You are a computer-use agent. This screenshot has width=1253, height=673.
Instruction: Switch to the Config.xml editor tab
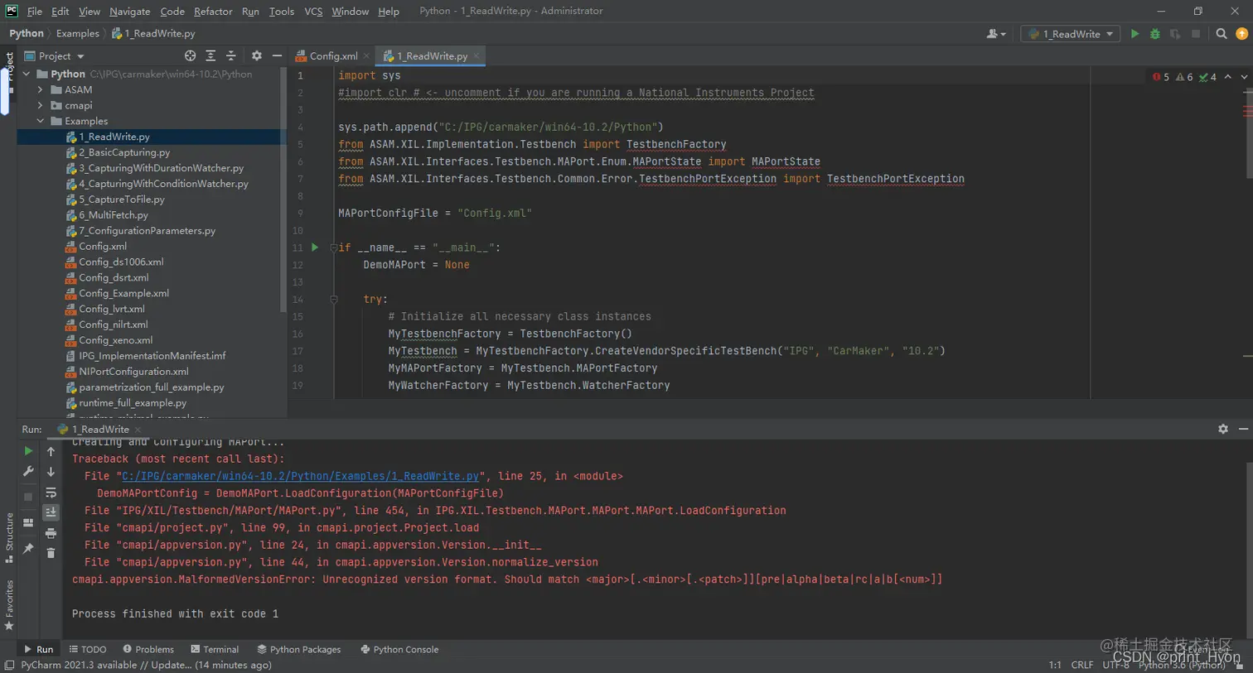click(x=333, y=56)
